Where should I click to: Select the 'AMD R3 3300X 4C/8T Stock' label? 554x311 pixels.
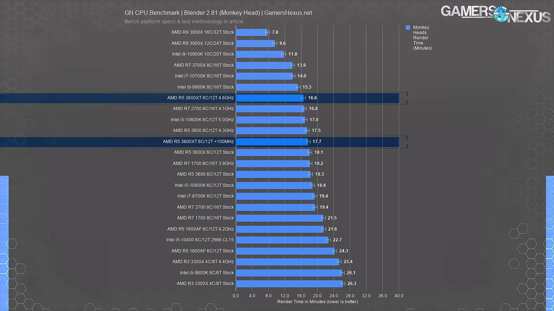[x=205, y=284]
